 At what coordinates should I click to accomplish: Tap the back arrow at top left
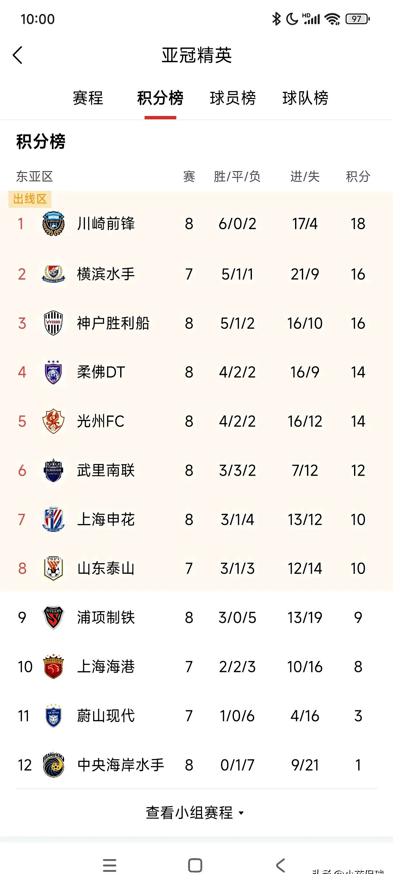click(18, 55)
